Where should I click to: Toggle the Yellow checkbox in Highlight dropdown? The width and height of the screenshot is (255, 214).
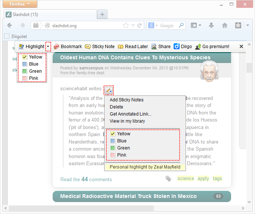25,57
